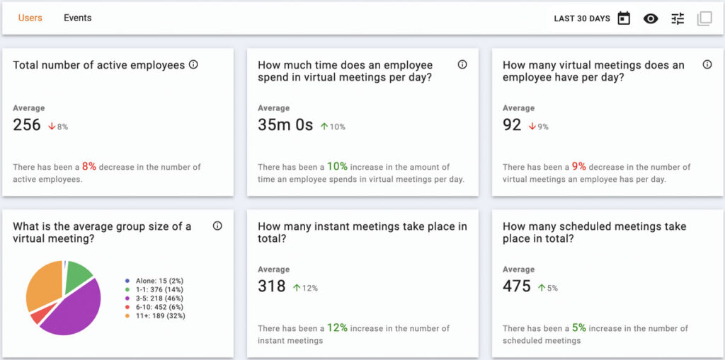
Task: Click the value 318
Action: point(271,286)
